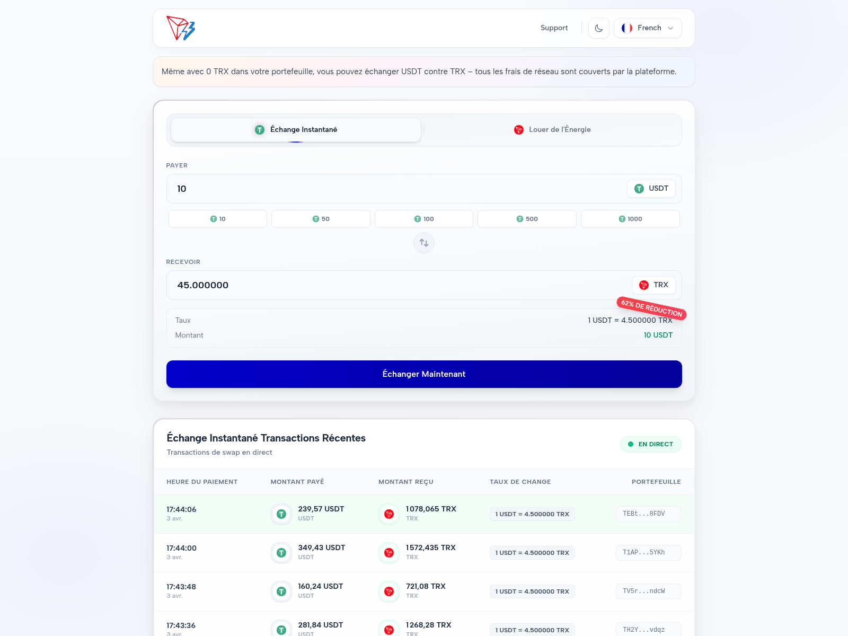The height and width of the screenshot is (636, 848).
Task: Select the 50 USDT preset amount
Action: pyautogui.click(x=321, y=219)
